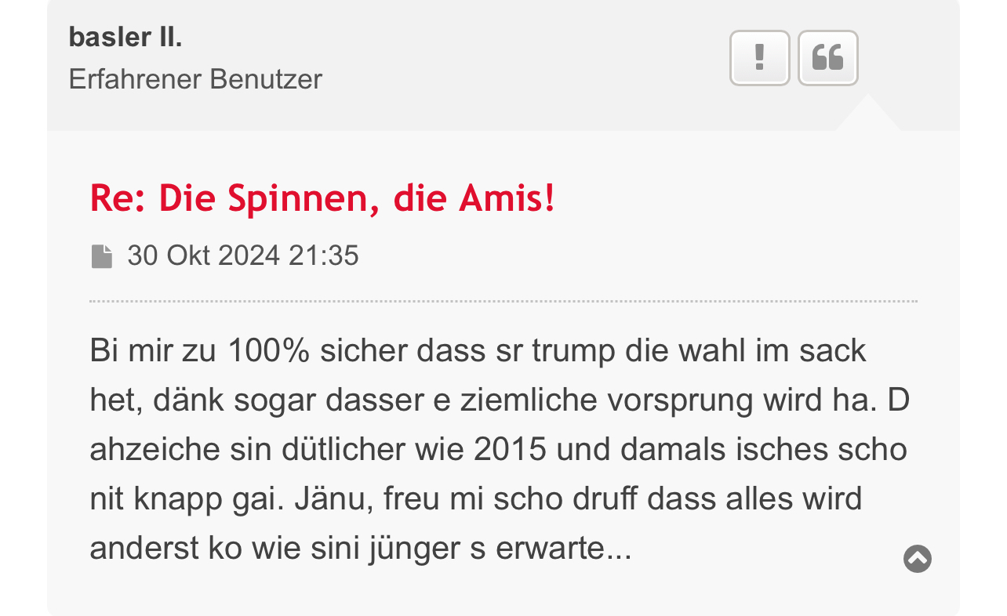Click the report post exclamation button

pos(759,58)
